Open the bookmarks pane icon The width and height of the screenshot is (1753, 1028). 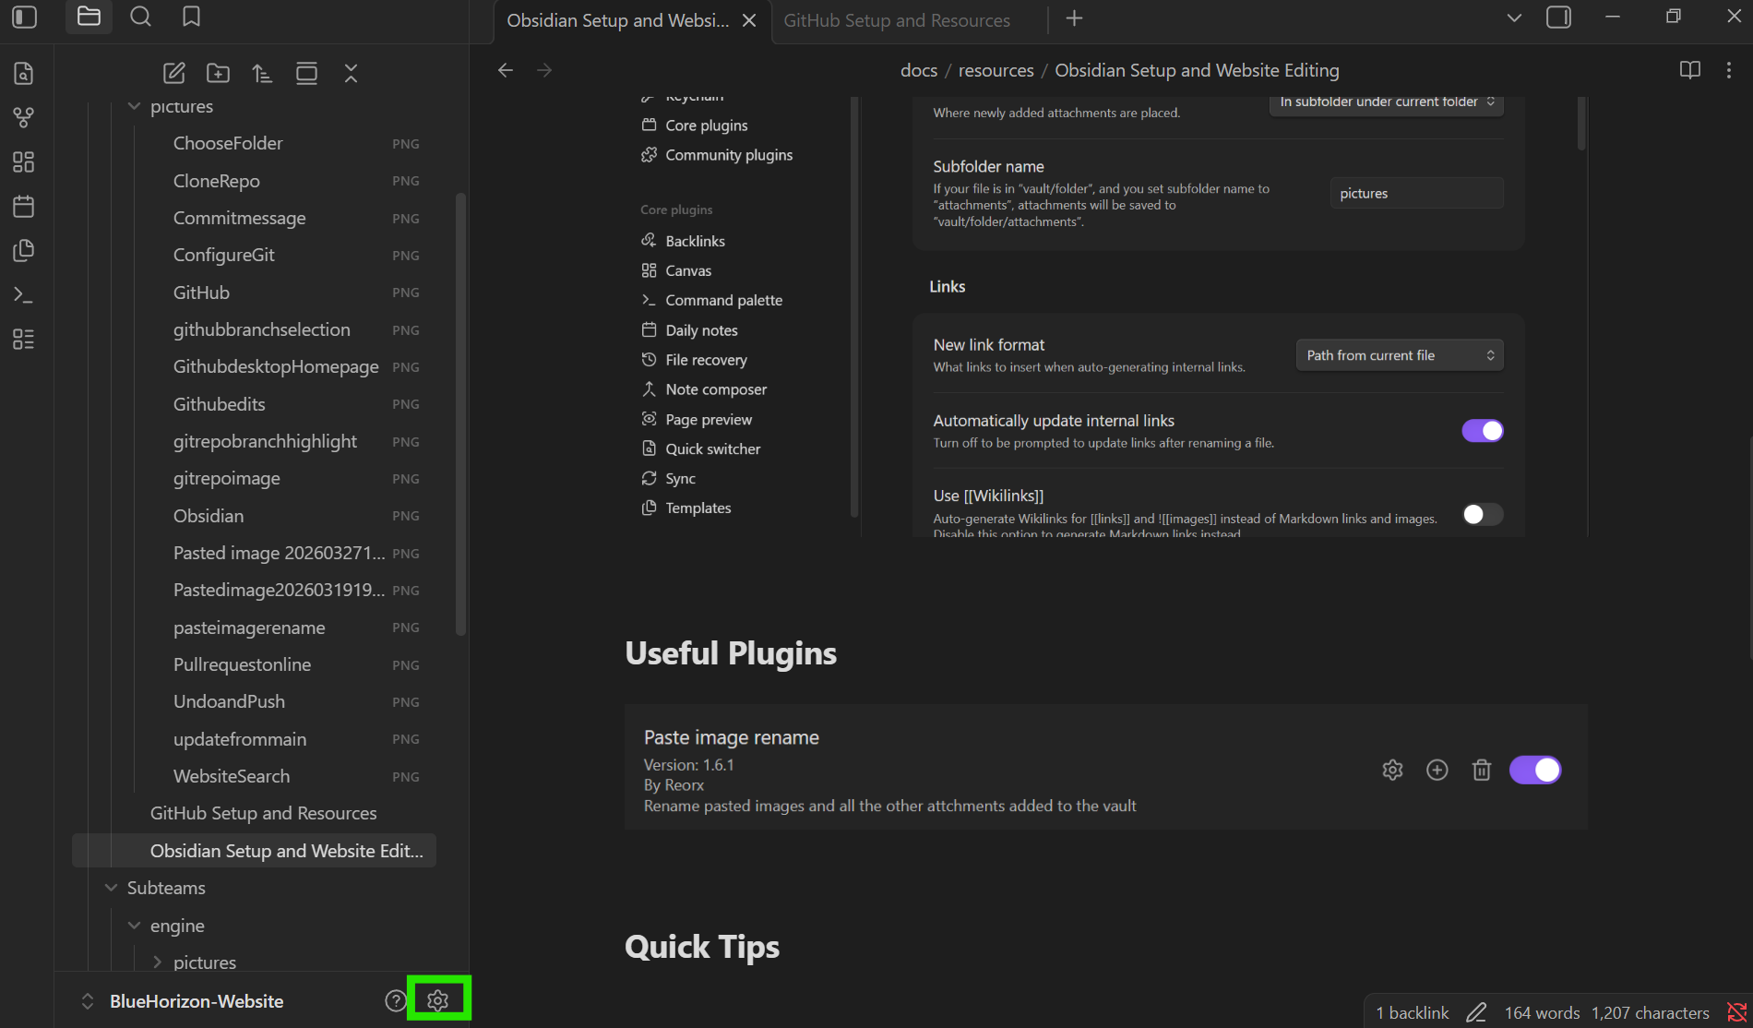coord(191,17)
